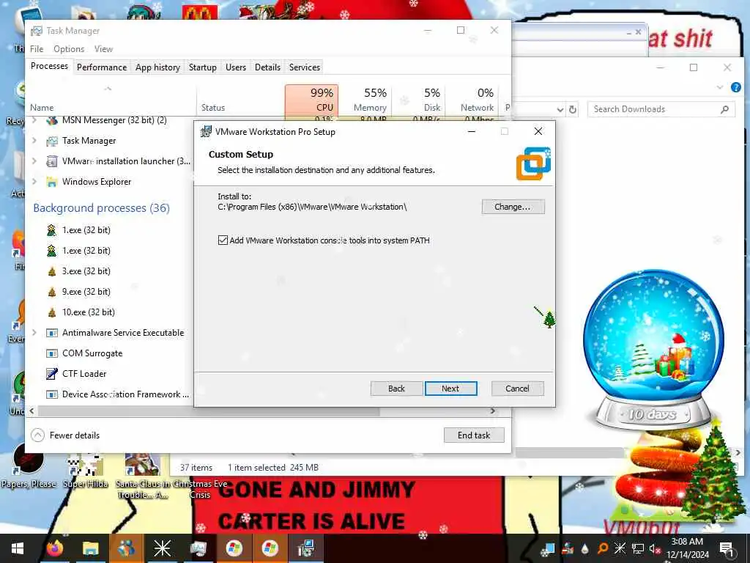Go Back in VMware setup
Image resolution: width=750 pixels, height=563 pixels.
396,389
